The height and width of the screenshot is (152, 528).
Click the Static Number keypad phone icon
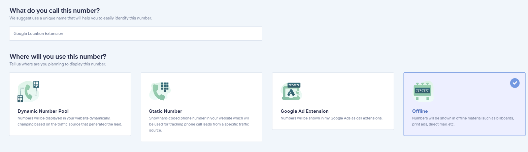point(160,91)
